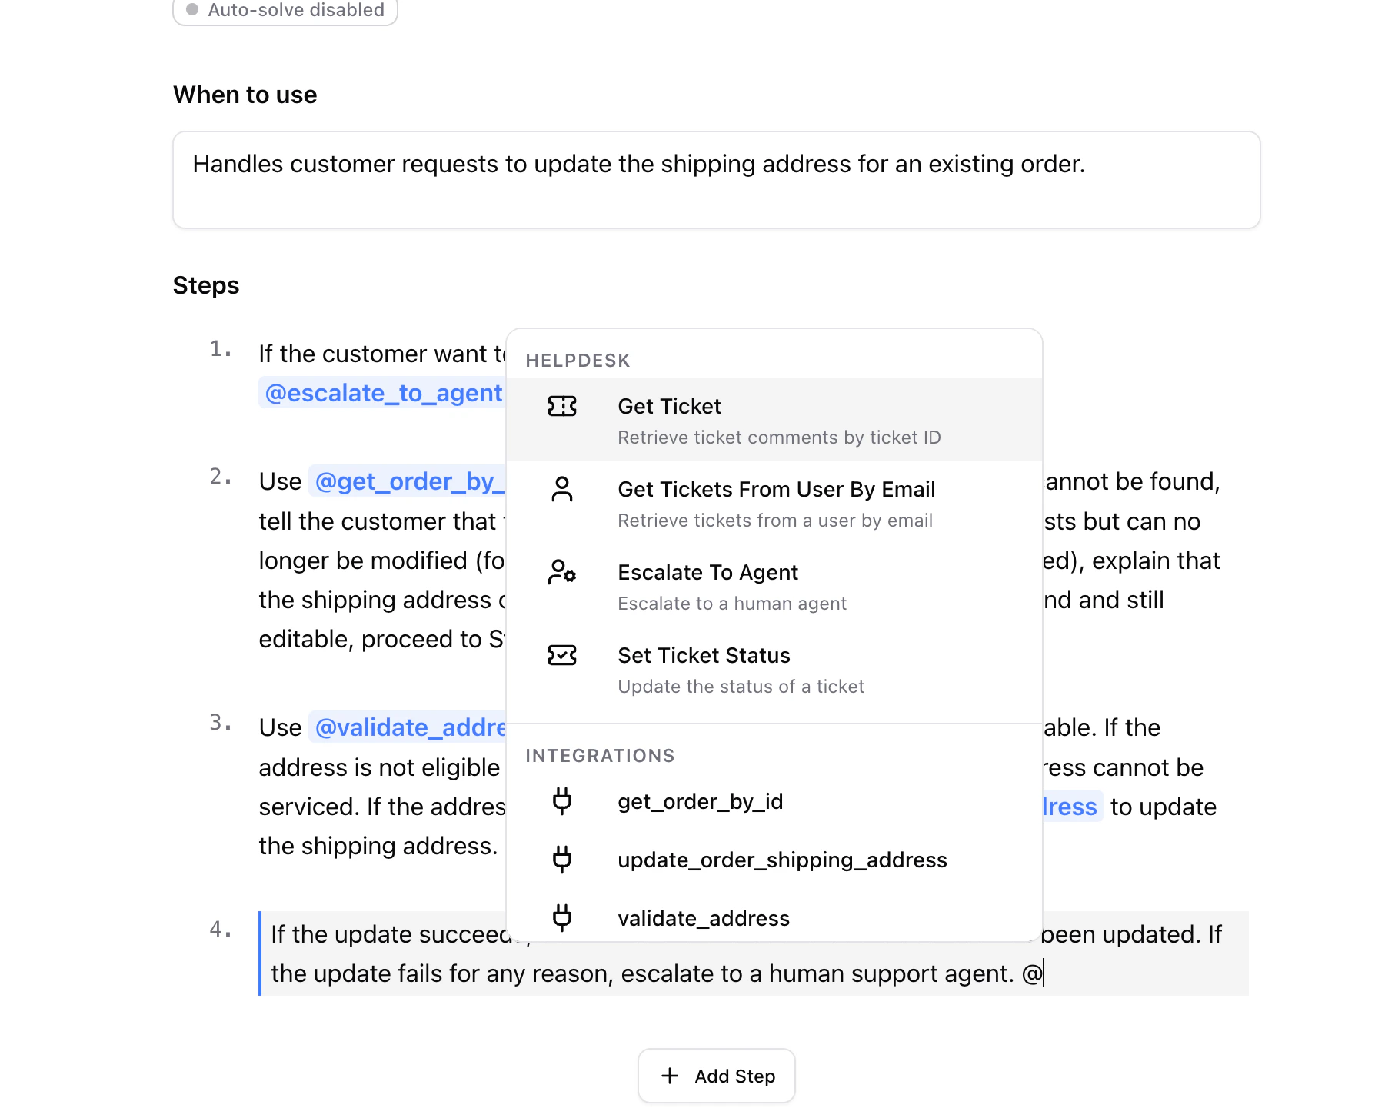The width and height of the screenshot is (1375, 1118).
Task: Click the plus icon on the Add Step button
Action: click(x=670, y=1076)
